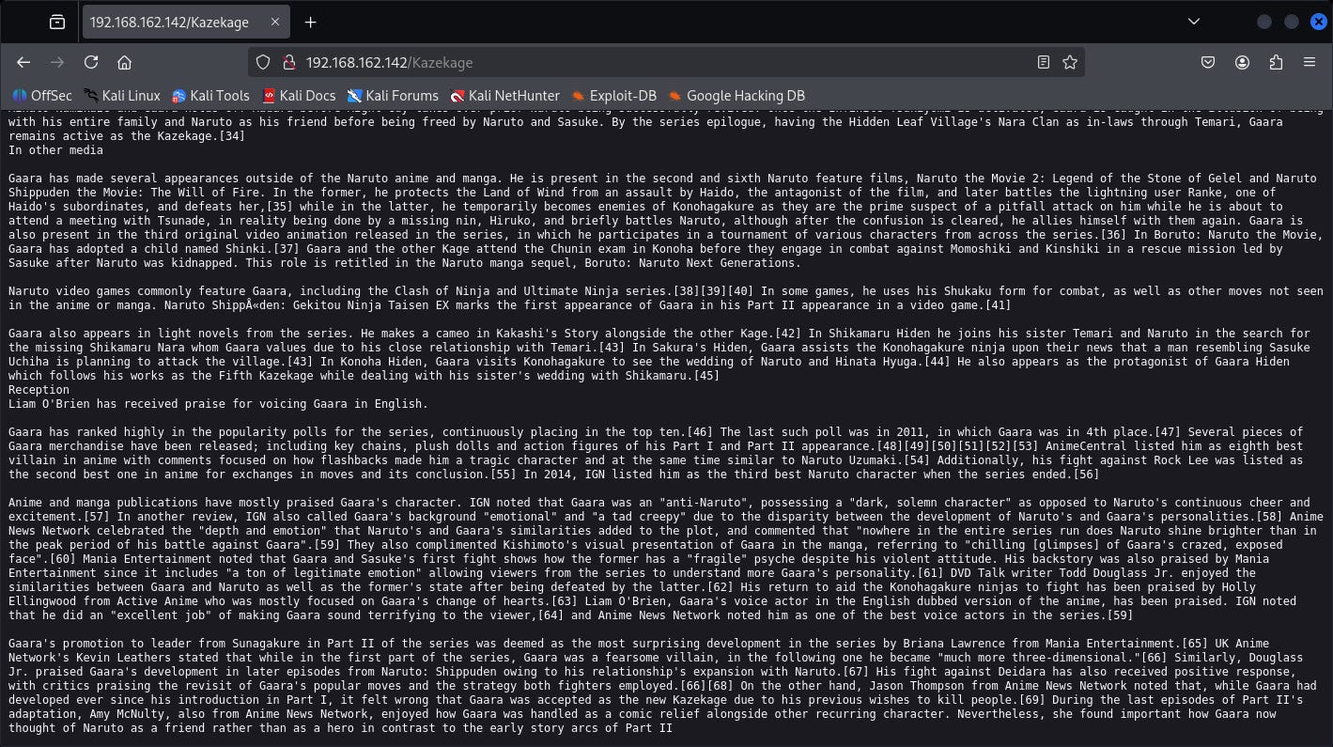Click 'Liam O'Brien has received praise' line
The height and width of the screenshot is (747, 1333).
pyautogui.click(x=218, y=404)
